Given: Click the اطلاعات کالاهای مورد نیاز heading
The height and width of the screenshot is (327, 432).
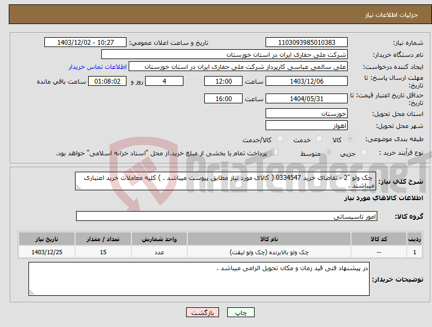Looking at the screenshot, I should point(383,198).
